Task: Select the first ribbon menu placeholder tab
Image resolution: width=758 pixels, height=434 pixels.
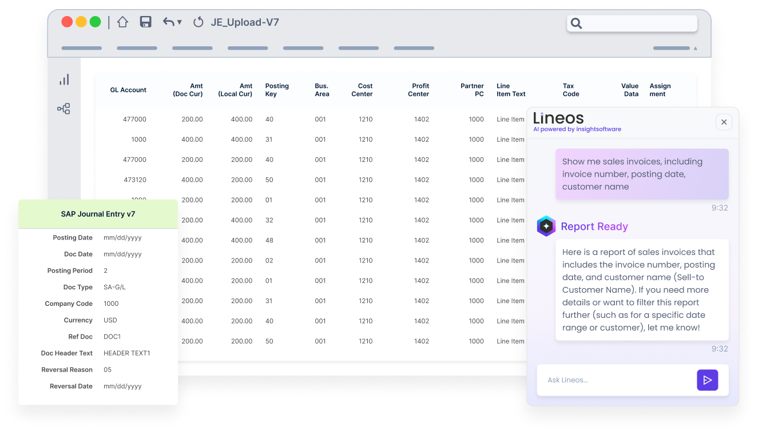Action: point(81,48)
